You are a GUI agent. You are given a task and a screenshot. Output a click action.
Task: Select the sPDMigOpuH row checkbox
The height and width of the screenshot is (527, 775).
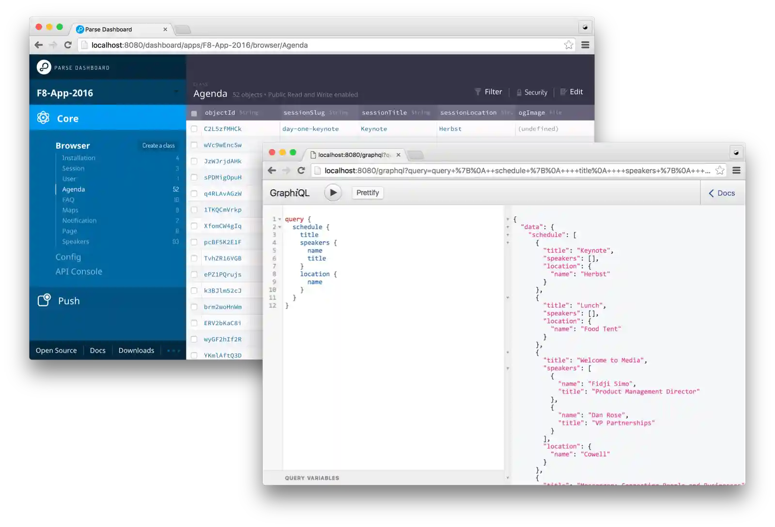pyautogui.click(x=194, y=177)
